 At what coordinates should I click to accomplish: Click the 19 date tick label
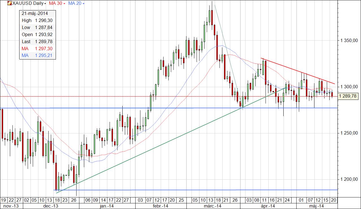(3, 200)
